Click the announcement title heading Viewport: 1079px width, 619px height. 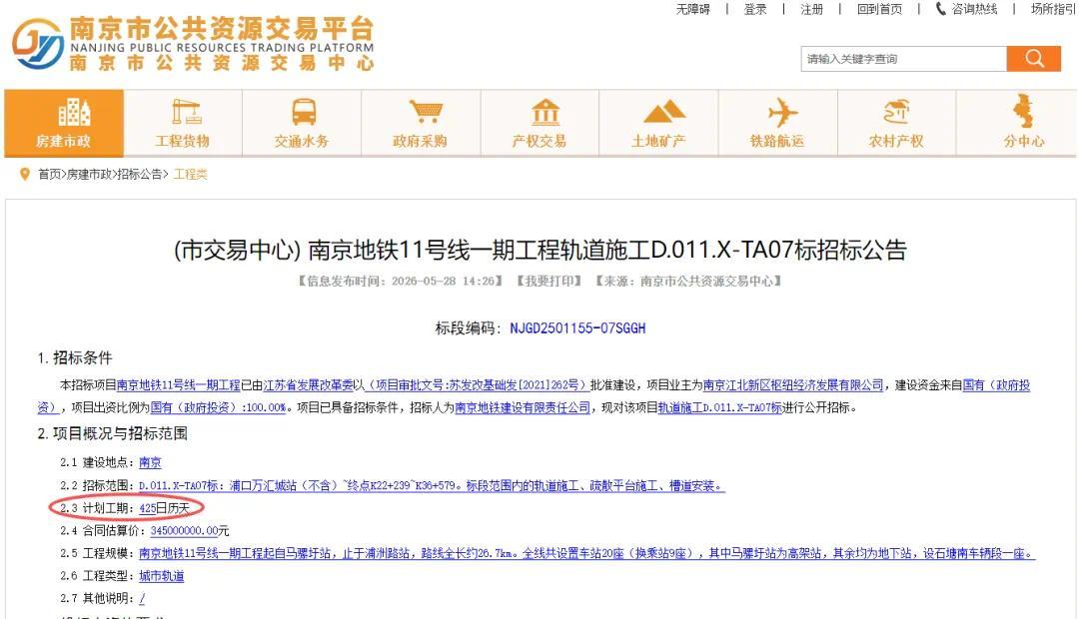[539, 250]
